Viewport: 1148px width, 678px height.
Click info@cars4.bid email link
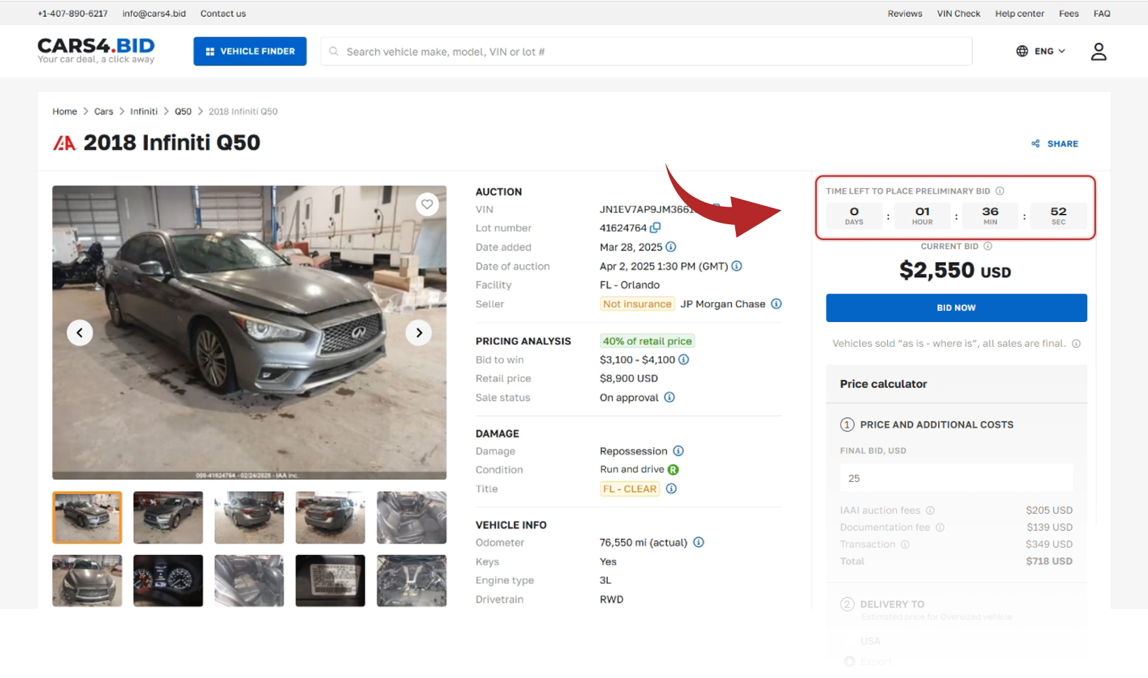click(154, 14)
